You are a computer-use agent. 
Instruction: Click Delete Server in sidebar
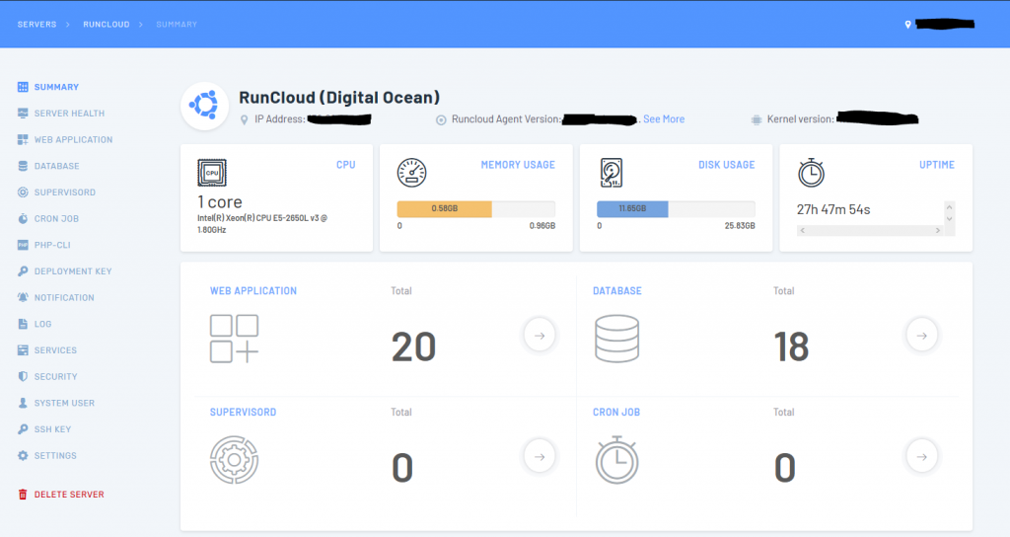pos(69,495)
